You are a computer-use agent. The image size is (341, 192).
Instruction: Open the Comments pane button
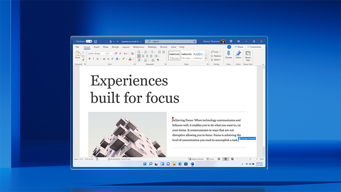point(254,47)
